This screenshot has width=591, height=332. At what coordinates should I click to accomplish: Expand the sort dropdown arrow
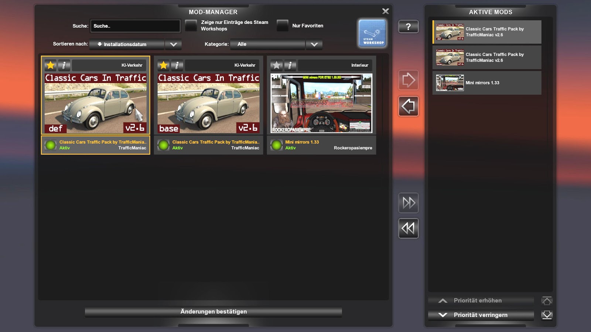click(173, 44)
